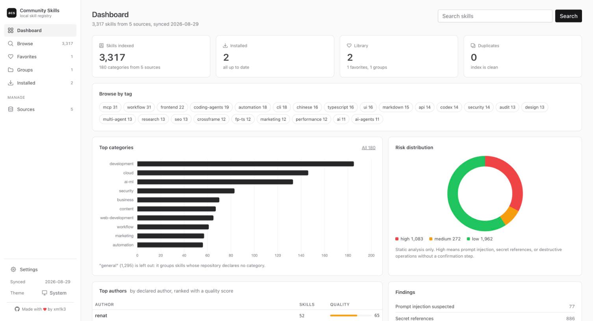Pick the design 13 tag
The image size is (593, 321).
click(x=534, y=107)
